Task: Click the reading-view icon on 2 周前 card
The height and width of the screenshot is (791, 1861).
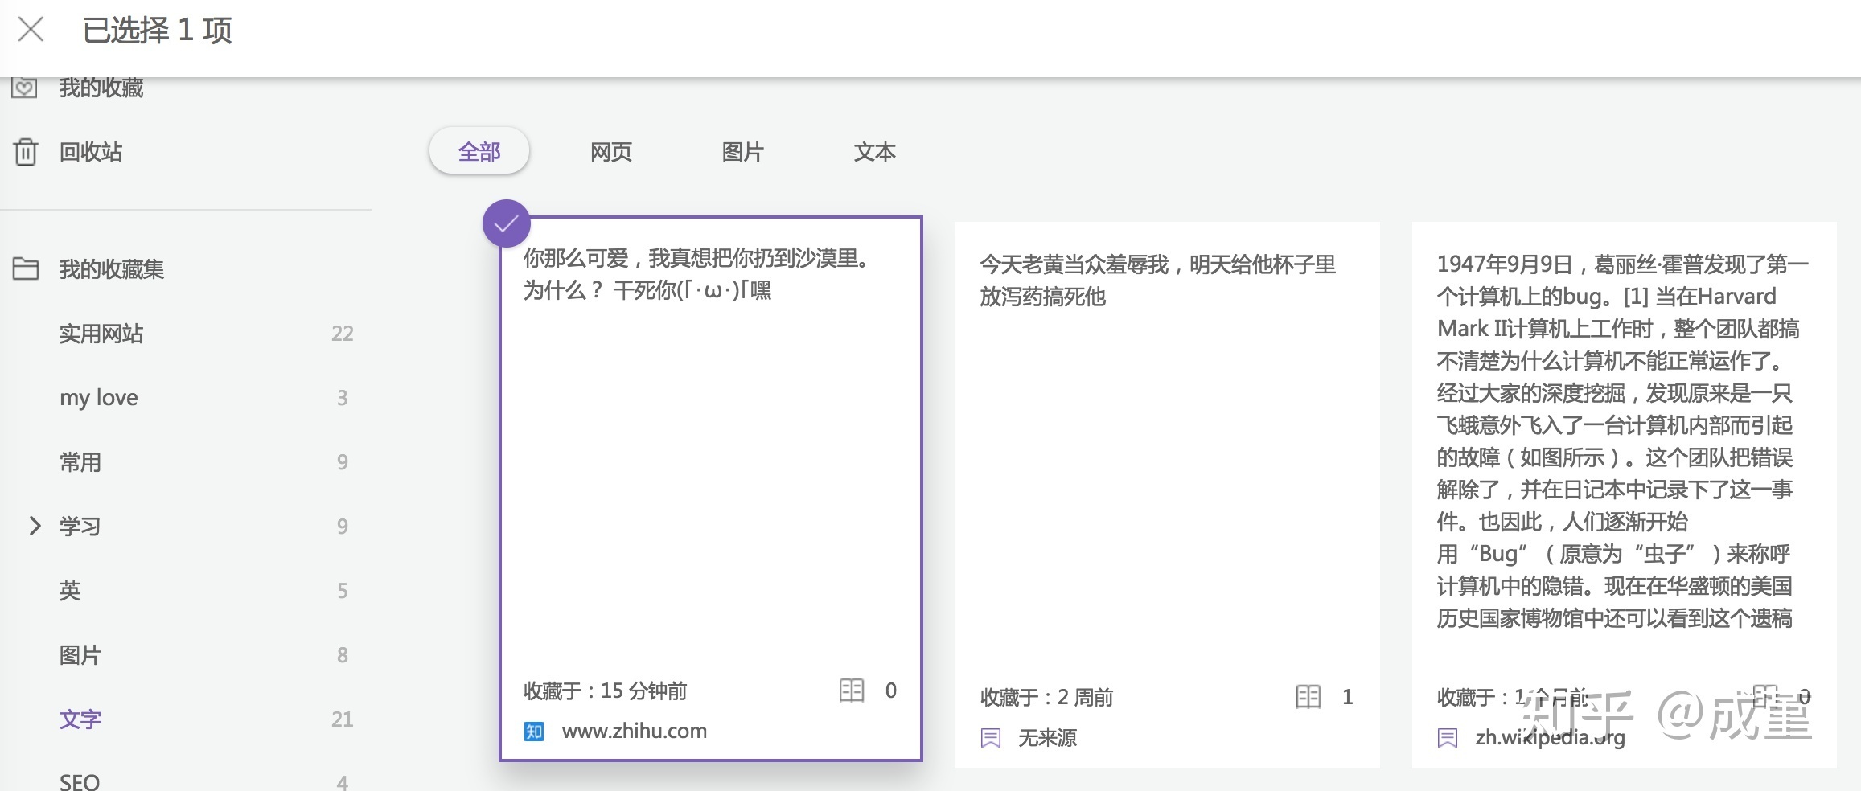Action: (x=1308, y=697)
